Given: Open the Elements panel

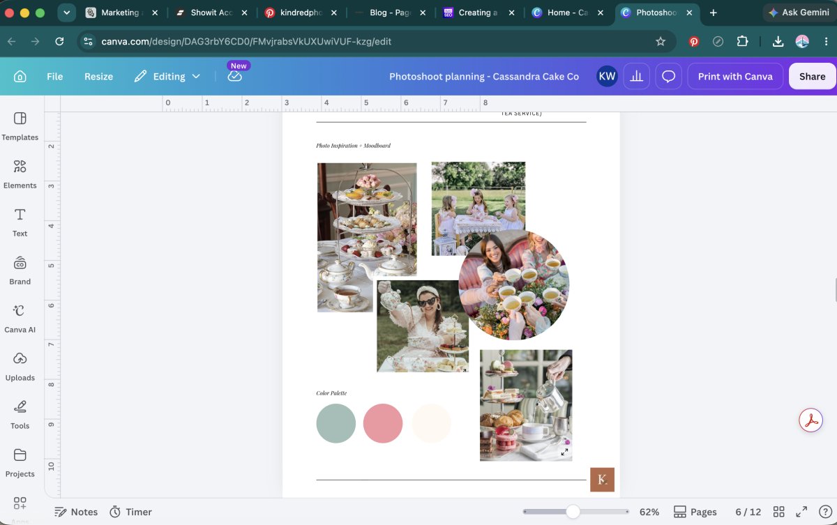Looking at the screenshot, I should (x=20, y=174).
